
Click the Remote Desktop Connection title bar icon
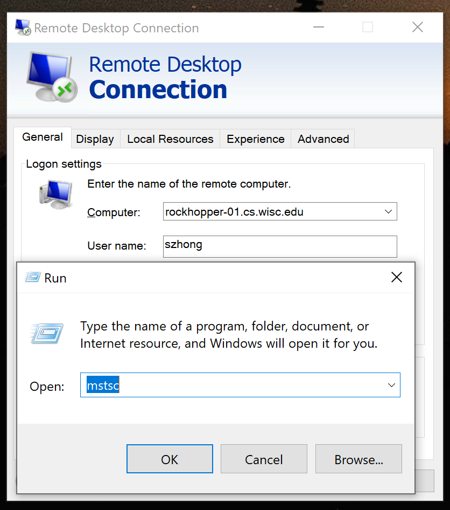23,27
